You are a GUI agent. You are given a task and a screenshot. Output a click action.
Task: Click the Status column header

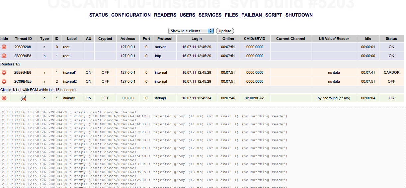coord(391,39)
